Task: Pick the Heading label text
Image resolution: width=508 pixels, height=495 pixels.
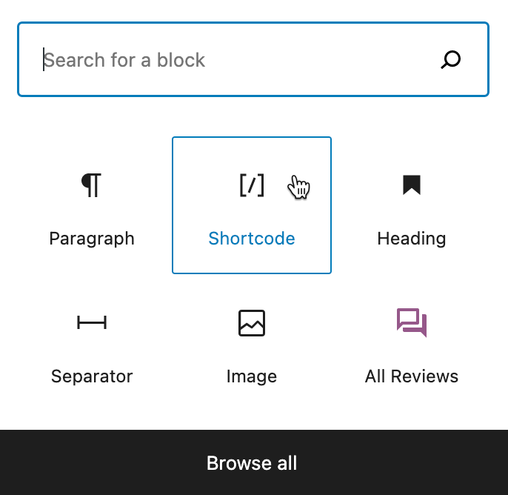Action: pos(412,239)
